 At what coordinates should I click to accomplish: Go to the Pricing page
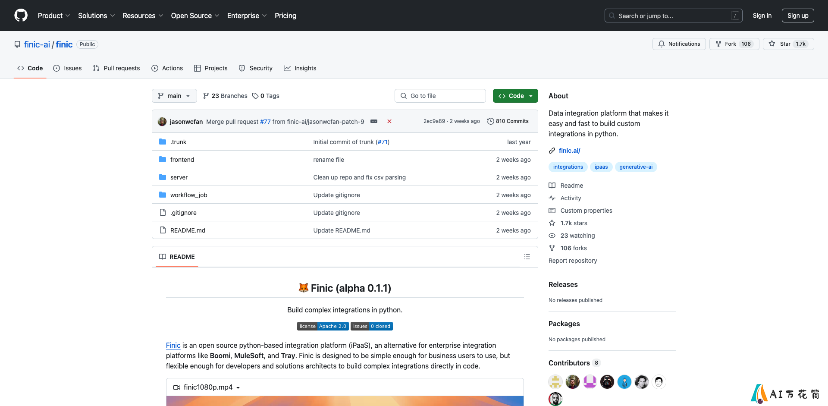[x=285, y=16]
